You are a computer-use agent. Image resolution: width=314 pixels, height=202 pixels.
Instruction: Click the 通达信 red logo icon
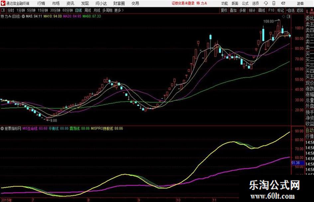pyautogui.click(x=3, y=3)
